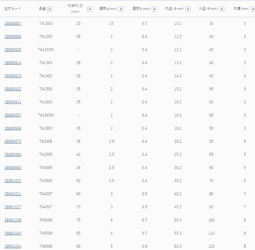Open the 品番 column filter dropdown
Viewport: 255px width, 250px height.
click(50, 9)
